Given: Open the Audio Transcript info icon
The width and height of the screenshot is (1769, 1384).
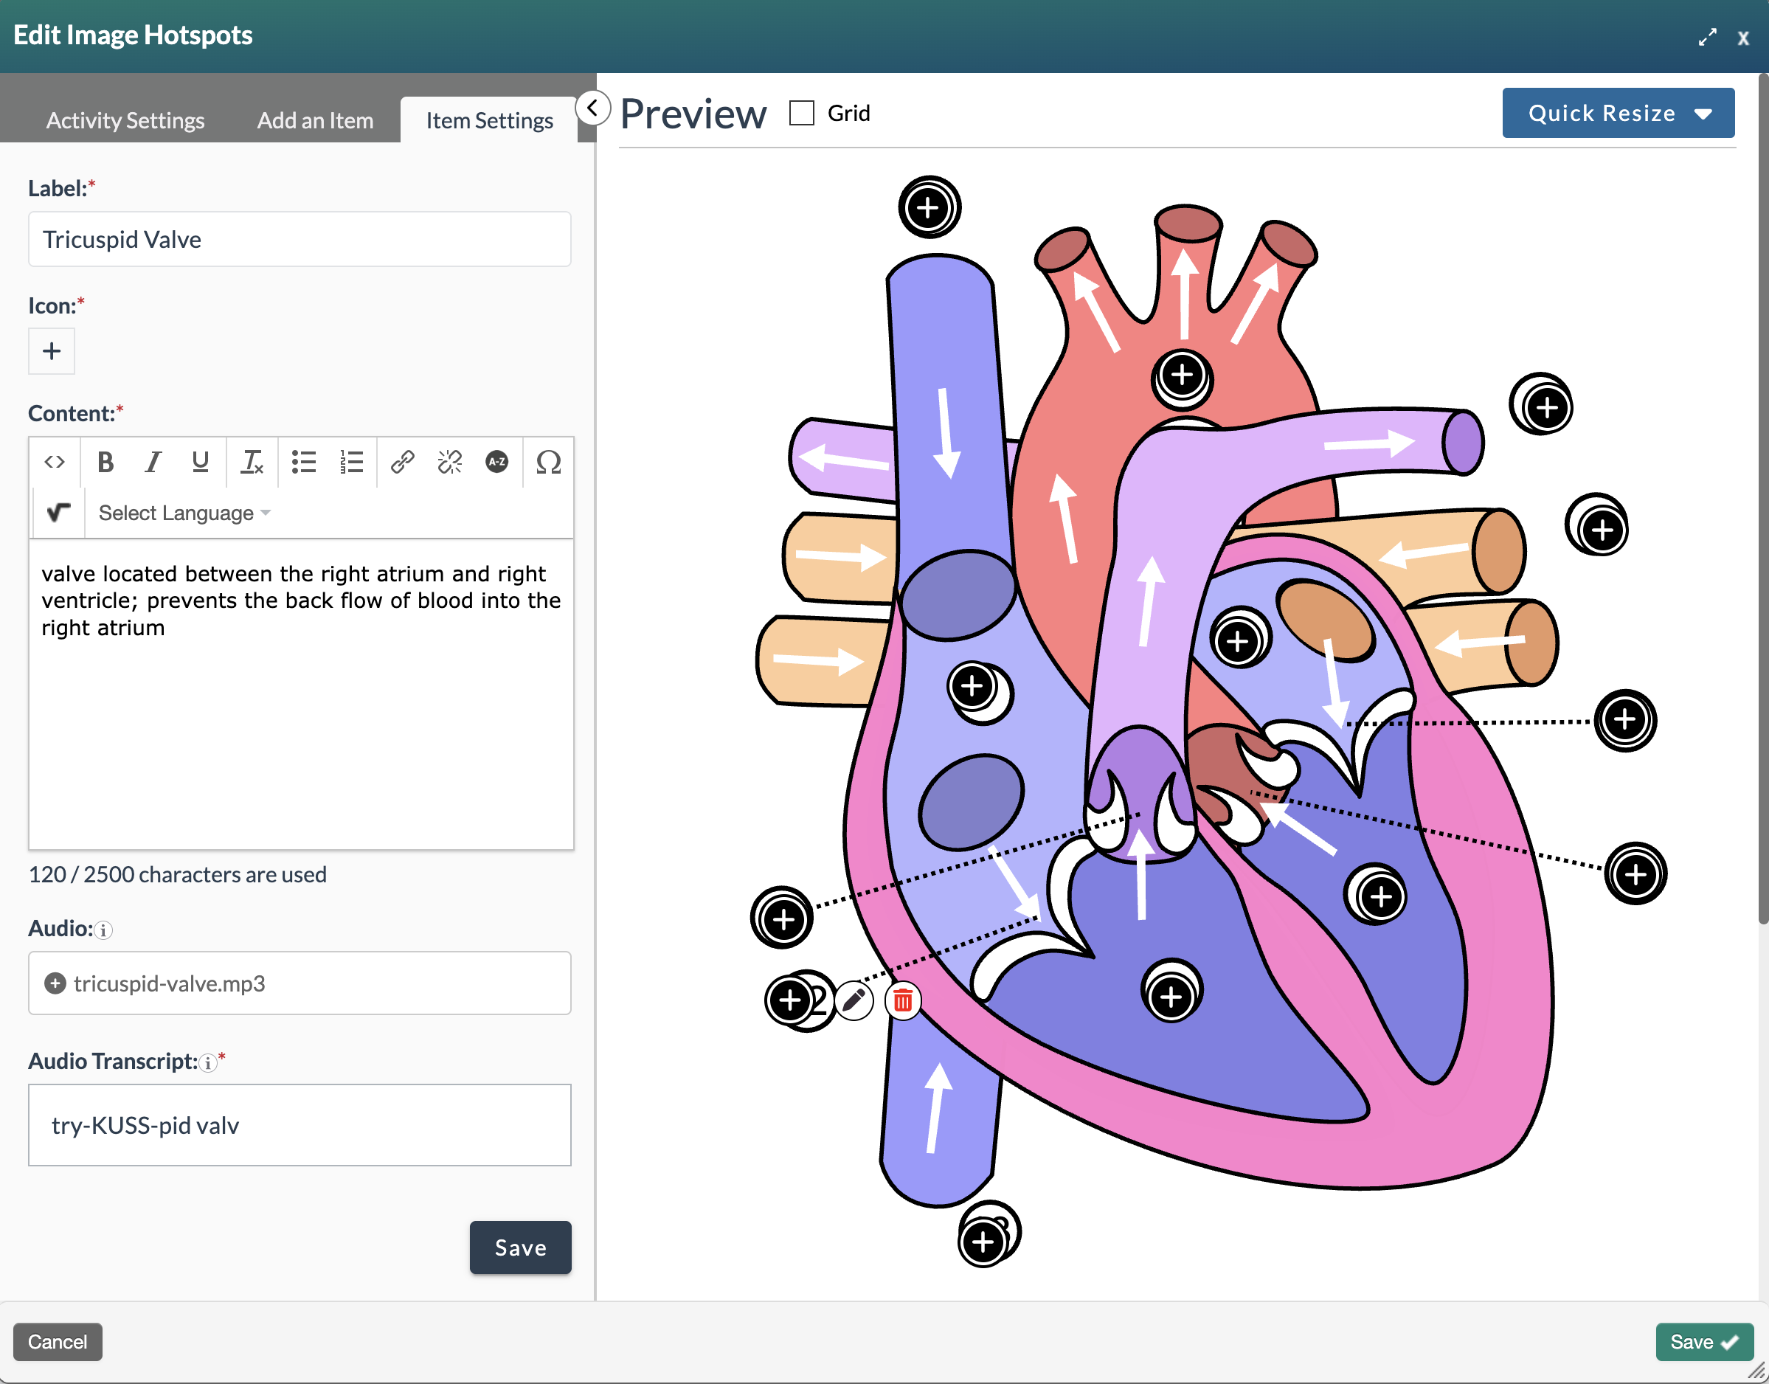Looking at the screenshot, I should pyautogui.click(x=208, y=1063).
